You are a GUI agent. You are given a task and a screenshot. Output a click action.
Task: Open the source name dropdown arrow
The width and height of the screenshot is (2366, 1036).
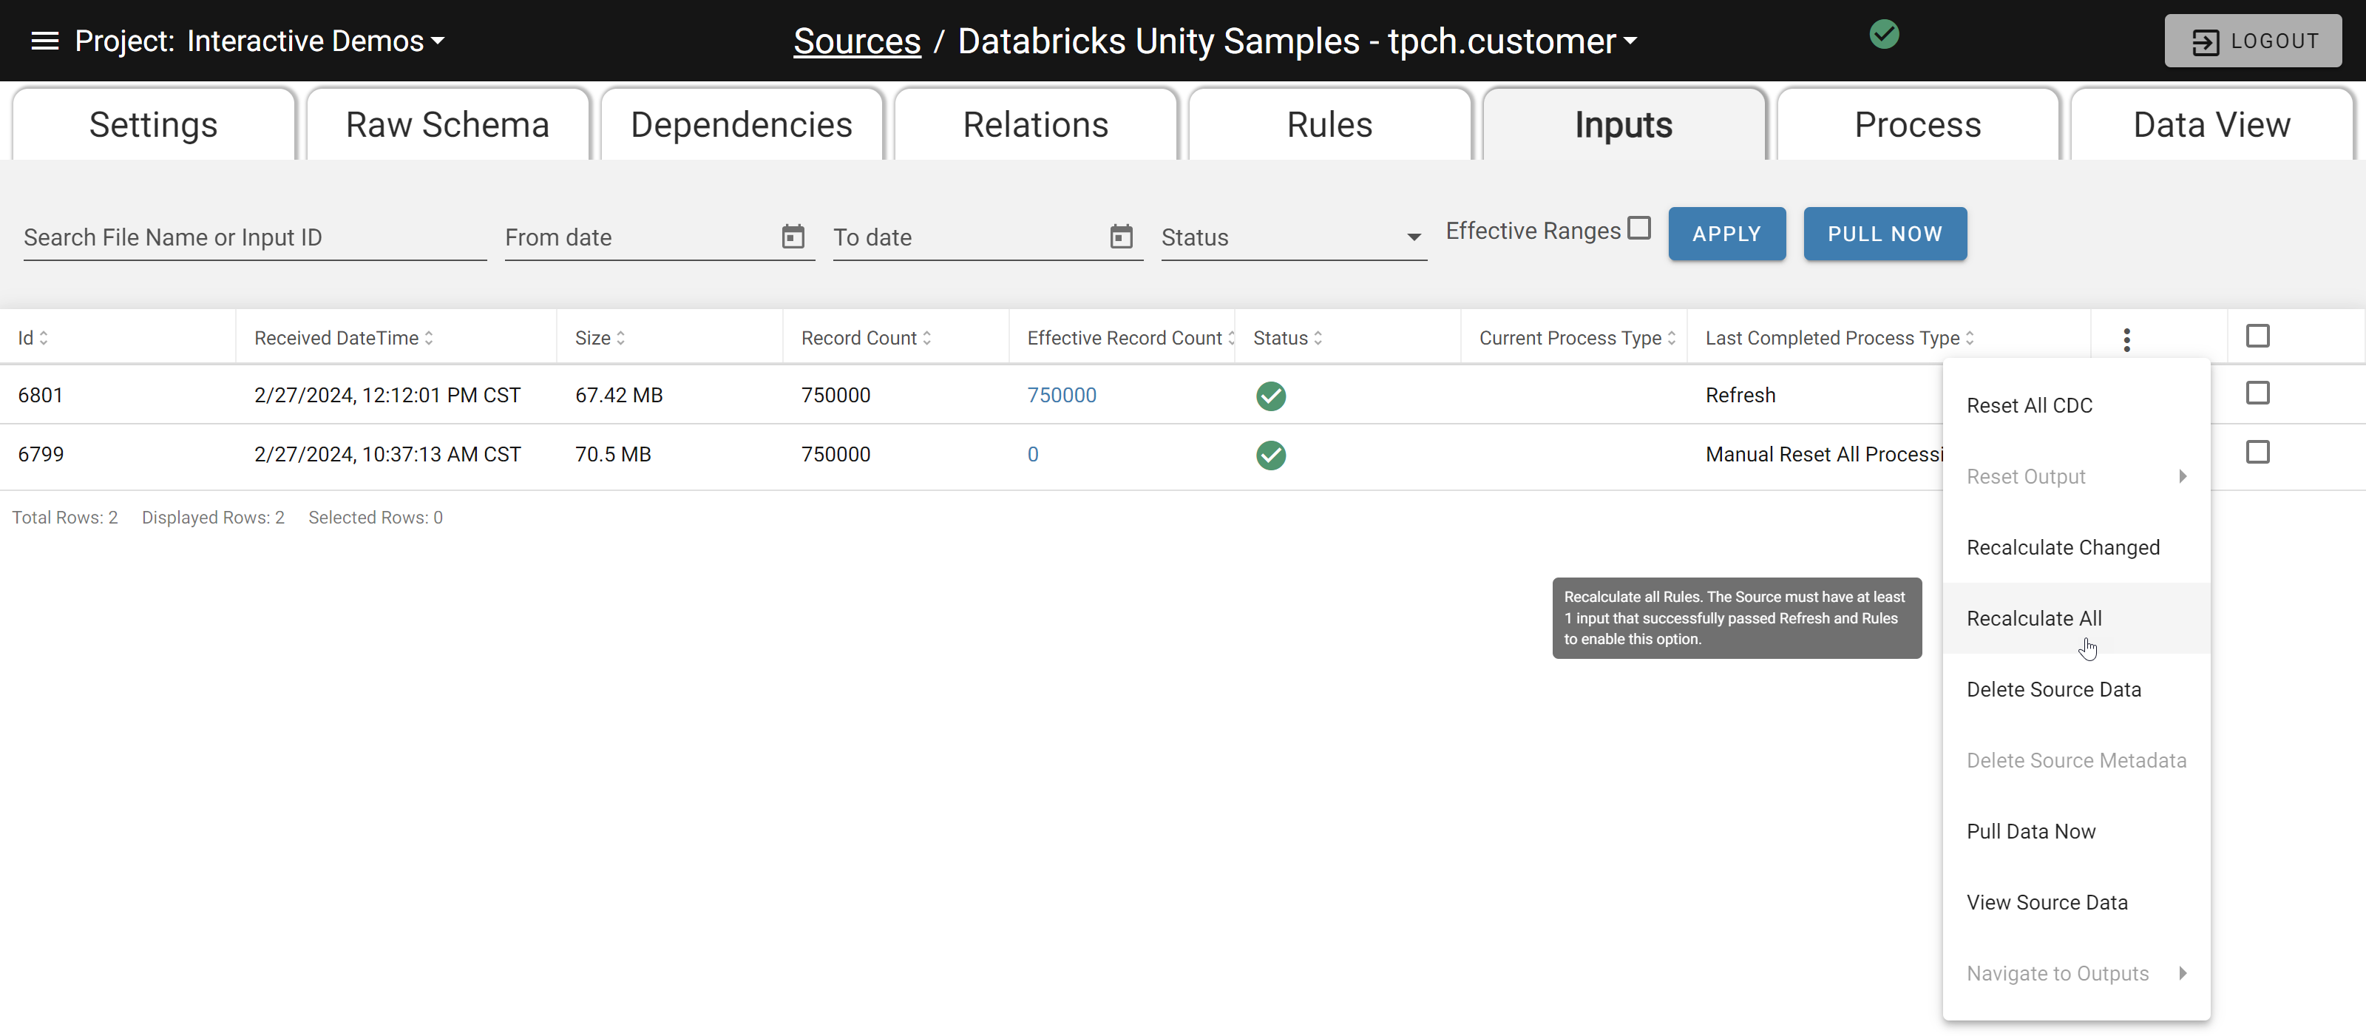(x=1630, y=41)
